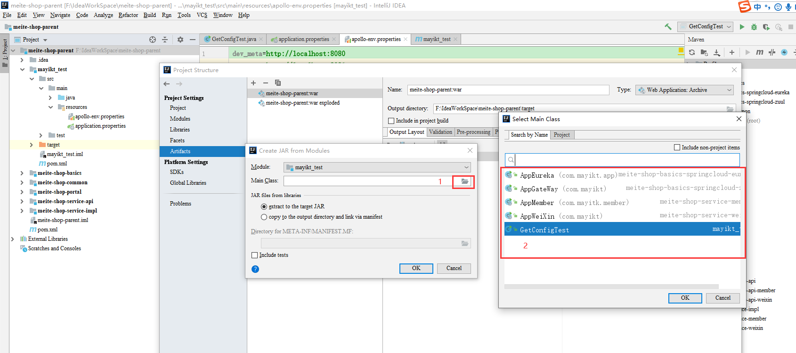Collapse all in Project tool window

[165, 40]
